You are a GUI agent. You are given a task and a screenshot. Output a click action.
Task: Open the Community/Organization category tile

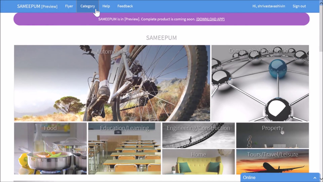click(x=260, y=83)
